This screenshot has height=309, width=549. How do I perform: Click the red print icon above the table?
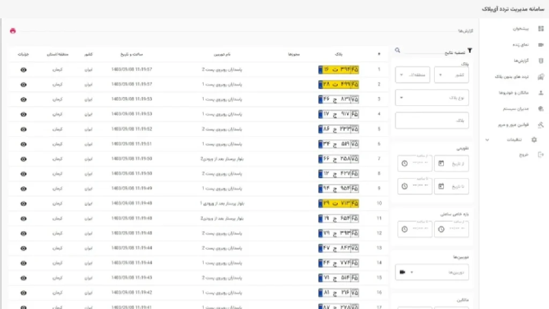(13, 31)
